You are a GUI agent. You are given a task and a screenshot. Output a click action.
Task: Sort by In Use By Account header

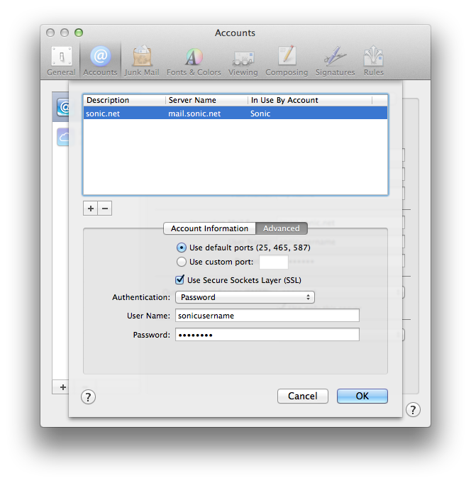click(x=310, y=100)
